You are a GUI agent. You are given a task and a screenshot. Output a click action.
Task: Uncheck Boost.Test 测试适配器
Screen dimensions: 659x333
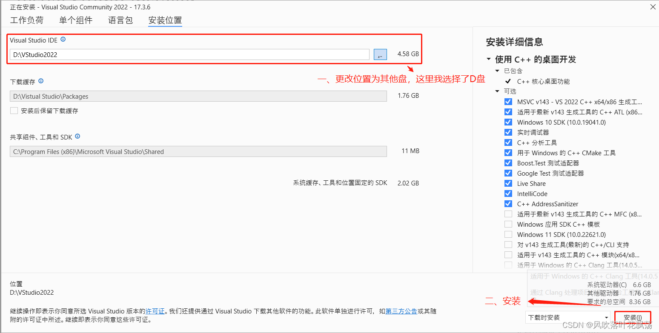coord(508,163)
